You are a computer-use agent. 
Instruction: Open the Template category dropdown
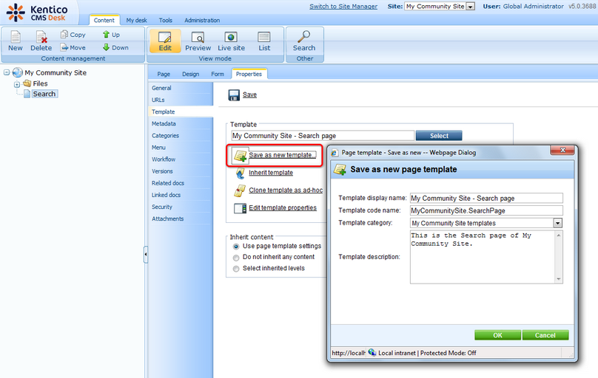pyautogui.click(x=558, y=223)
